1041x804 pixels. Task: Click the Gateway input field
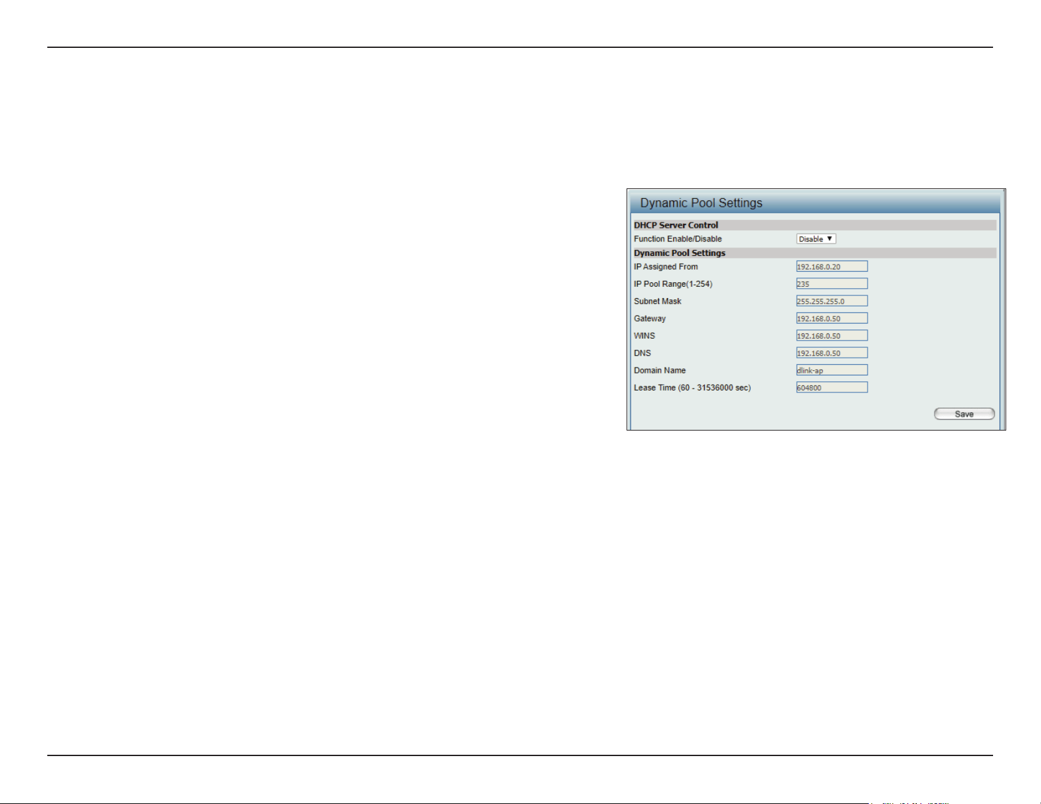[831, 318]
